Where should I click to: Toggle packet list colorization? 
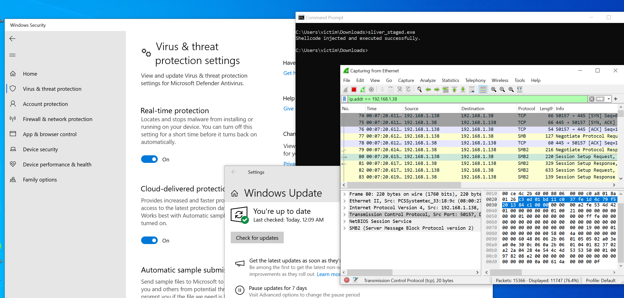tap(483, 90)
